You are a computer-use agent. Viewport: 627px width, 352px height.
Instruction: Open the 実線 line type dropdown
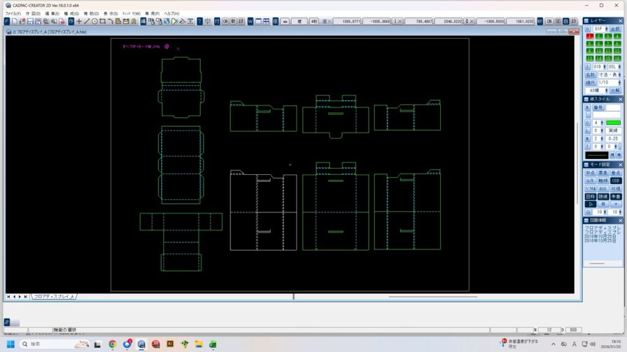click(x=614, y=131)
